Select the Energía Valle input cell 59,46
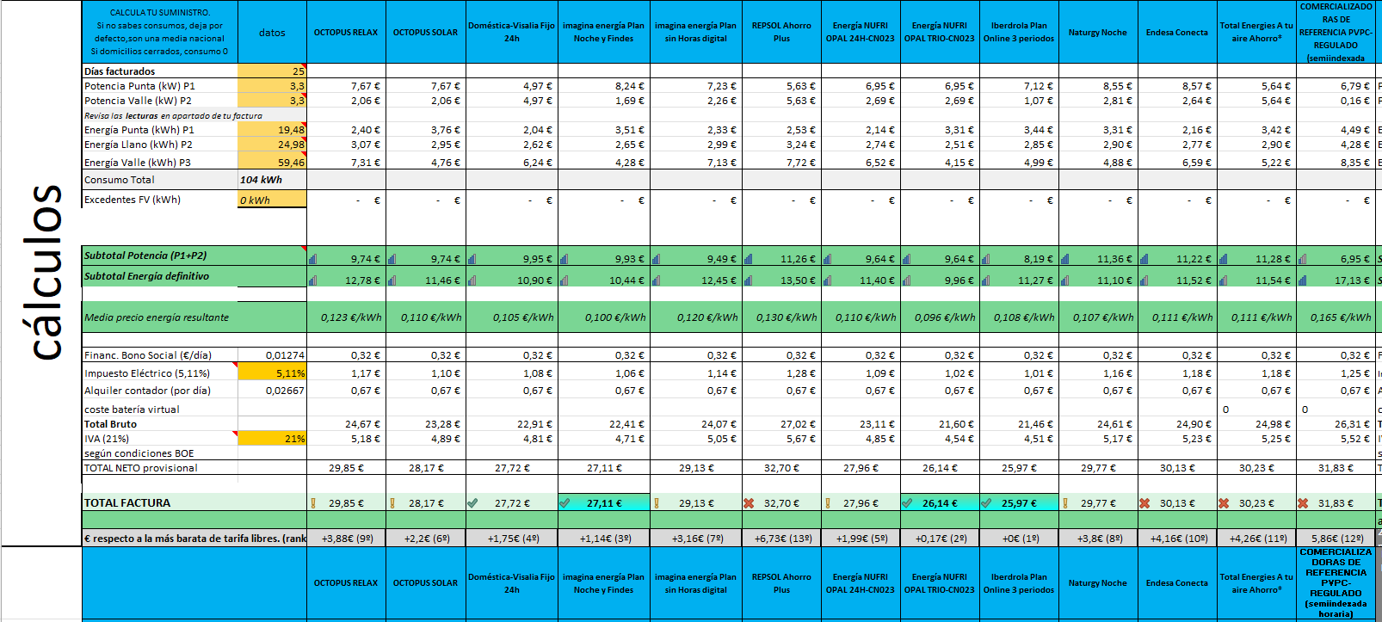1382x622 pixels. tap(272, 162)
